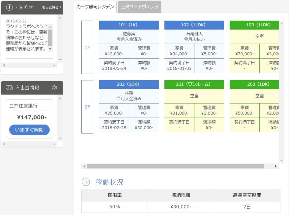Screen dimensions: 289x215
Task: Click the 最長空室期間 value 2日
Action: (247, 207)
